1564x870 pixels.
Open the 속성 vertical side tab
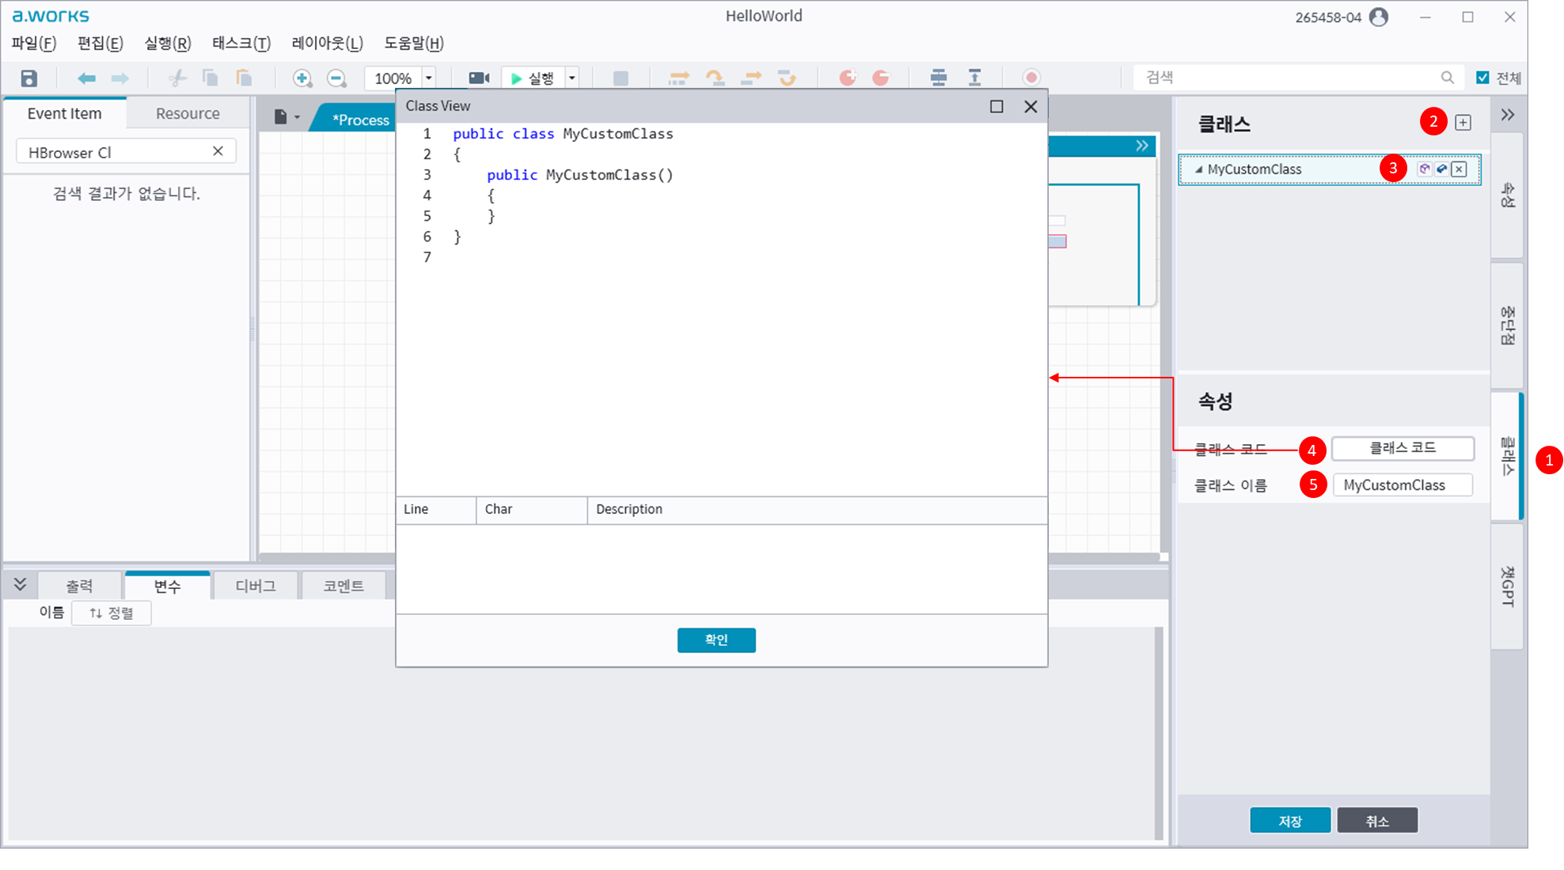point(1507,196)
